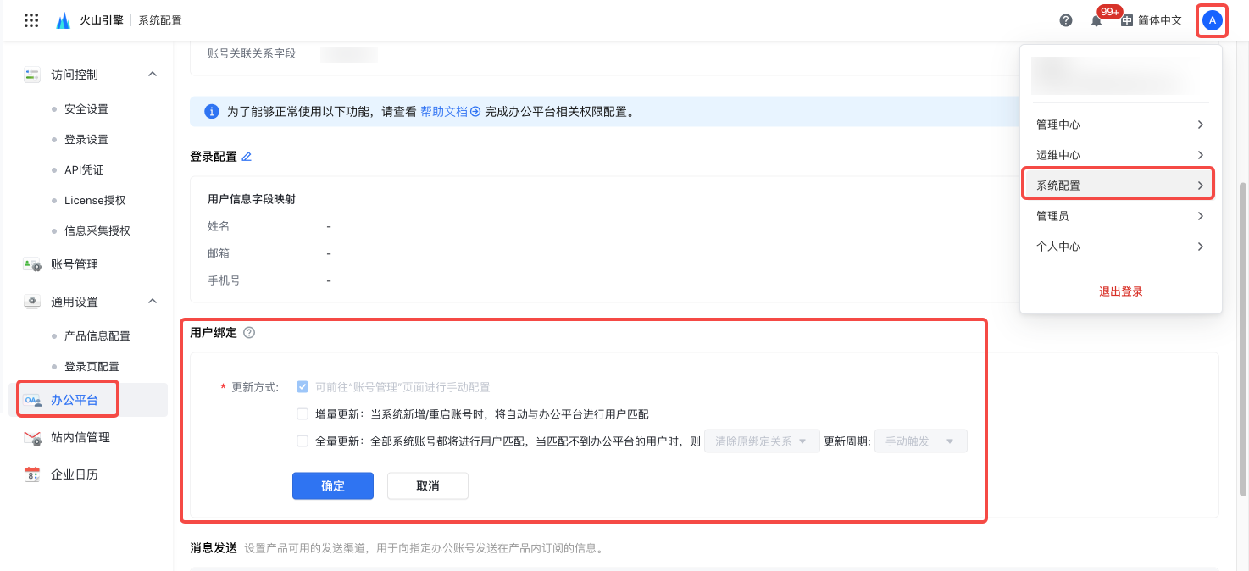Viewport: 1249px width, 571px height.
Task: Click the 访问控制 sidebar icon
Action: [x=32, y=75]
